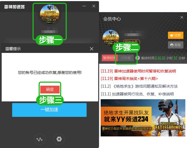The width and height of the screenshot is (187, 148).
Task: Click the 您的帐号已经成功恢复 message text
Action: click(50, 72)
